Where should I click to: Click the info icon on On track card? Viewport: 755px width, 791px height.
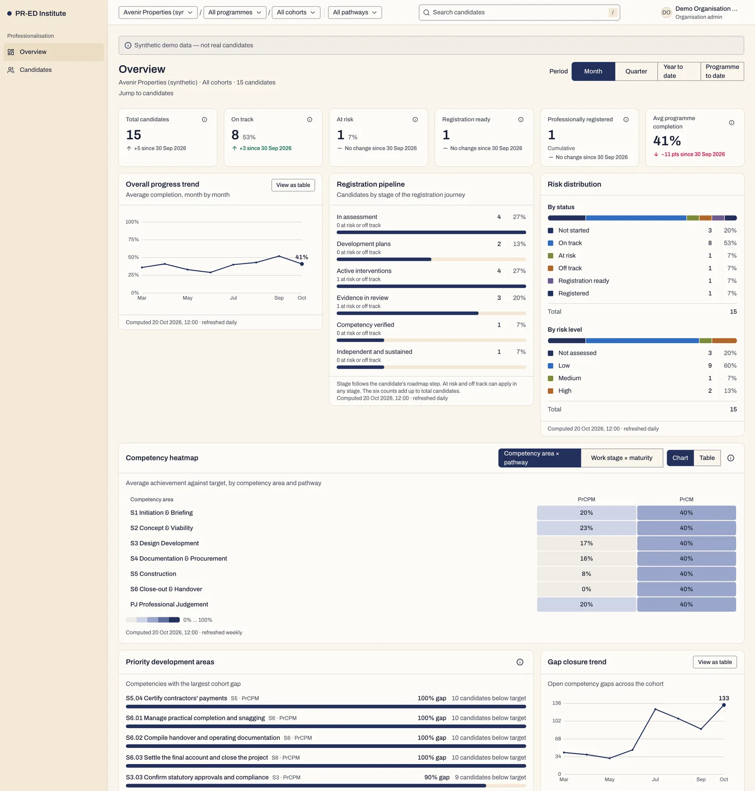(x=310, y=119)
